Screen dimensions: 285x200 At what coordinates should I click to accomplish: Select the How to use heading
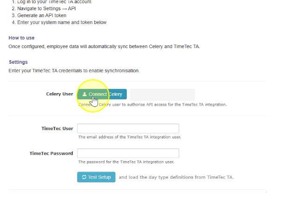click(x=21, y=37)
